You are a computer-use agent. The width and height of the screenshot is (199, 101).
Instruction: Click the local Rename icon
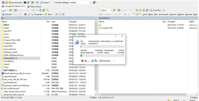pyautogui.click(x=29, y=14)
